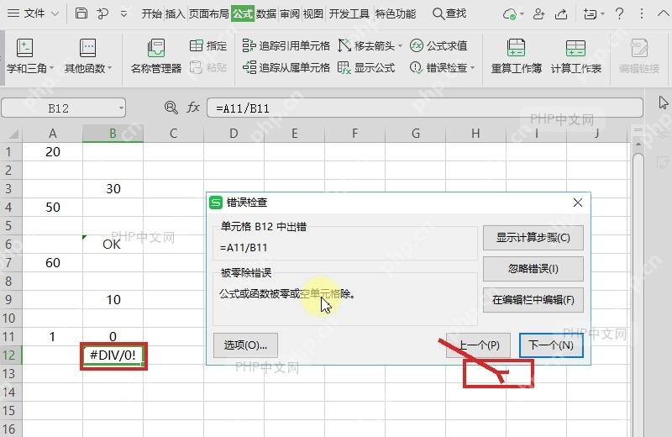
Task: Click the 公式求值 button
Action: click(438, 45)
